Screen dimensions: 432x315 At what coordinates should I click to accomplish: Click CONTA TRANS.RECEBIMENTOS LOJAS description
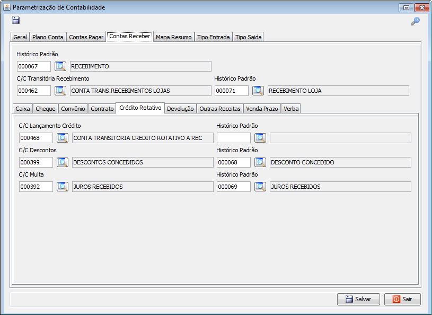pos(140,91)
